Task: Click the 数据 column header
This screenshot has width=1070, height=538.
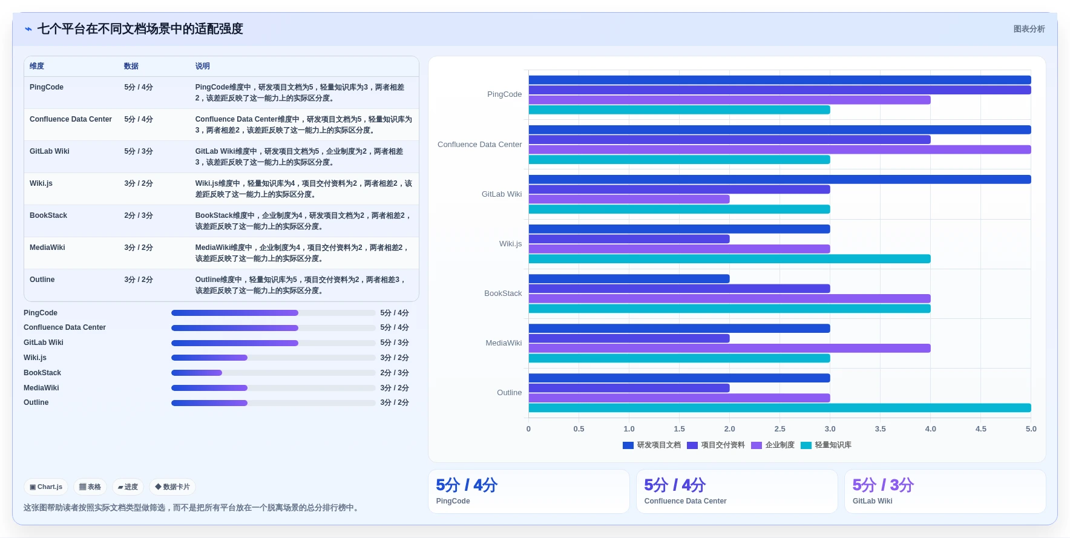Action: tap(131, 66)
